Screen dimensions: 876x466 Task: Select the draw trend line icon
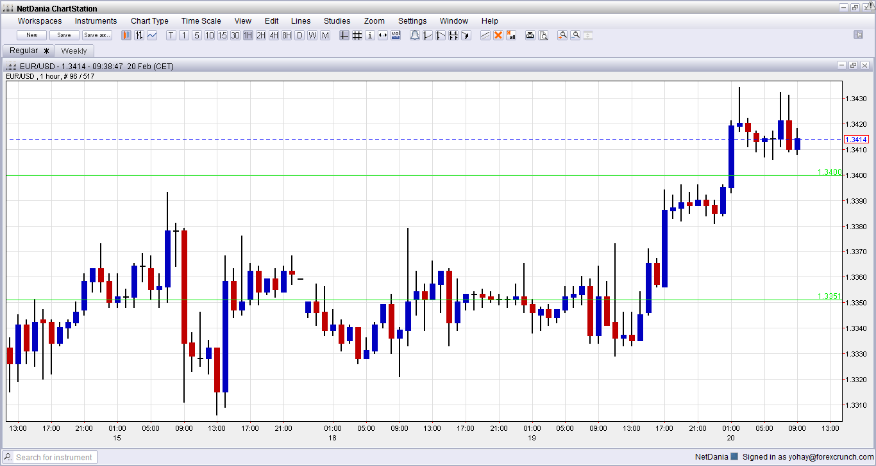click(485, 35)
